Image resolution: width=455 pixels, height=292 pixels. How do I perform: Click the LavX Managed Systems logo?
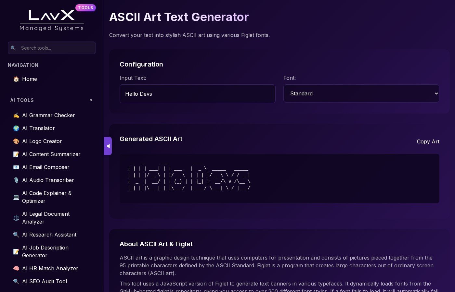[52, 18]
